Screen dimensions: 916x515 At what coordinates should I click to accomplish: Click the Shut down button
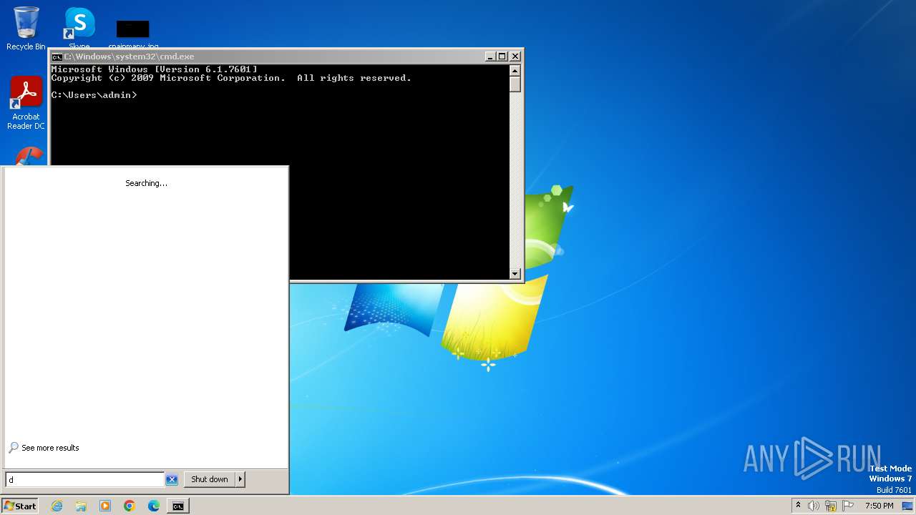pos(210,479)
